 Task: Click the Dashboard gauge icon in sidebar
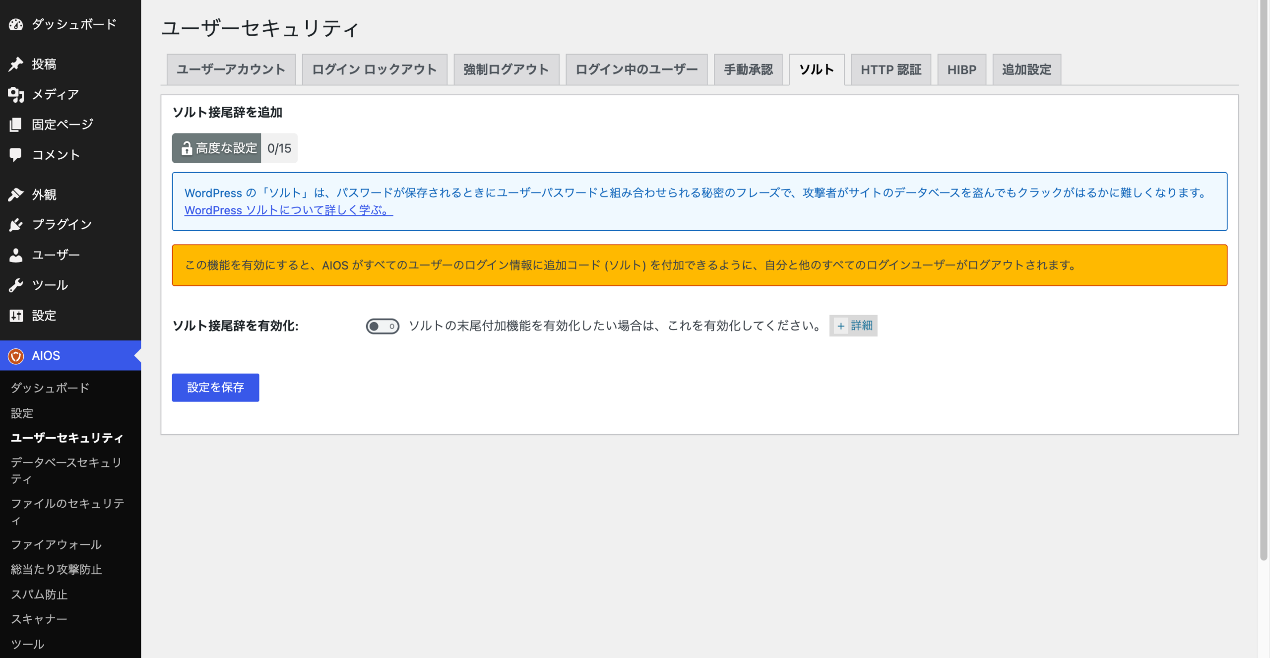16,24
